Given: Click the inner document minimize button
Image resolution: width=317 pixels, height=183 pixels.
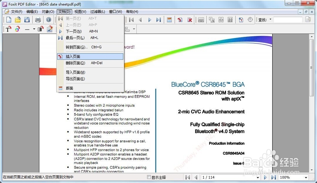Looking at the screenshot, I should (301, 12).
